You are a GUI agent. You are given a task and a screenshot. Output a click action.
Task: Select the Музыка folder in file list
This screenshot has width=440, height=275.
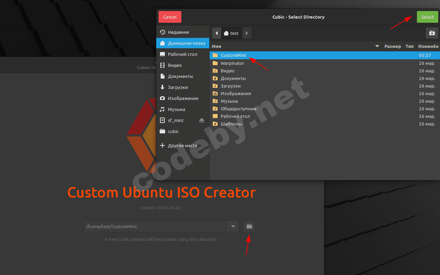pos(325,101)
